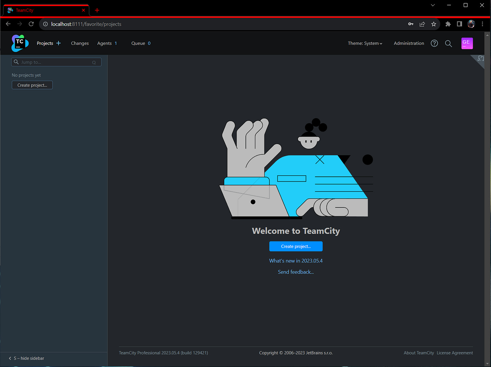
Task: Click the TeamCity logo icon
Action: pyautogui.click(x=20, y=43)
